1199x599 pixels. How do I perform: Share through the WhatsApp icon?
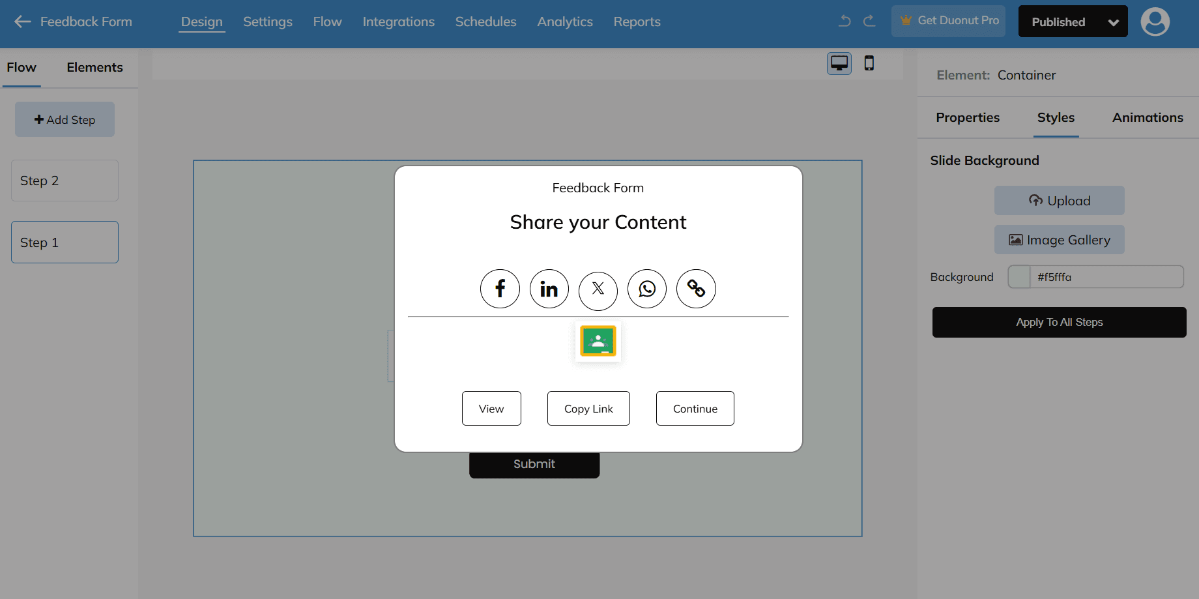pyautogui.click(x=646, y=289)
